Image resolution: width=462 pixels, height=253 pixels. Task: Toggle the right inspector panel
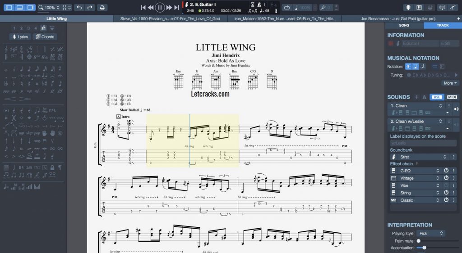coord(30,7)
